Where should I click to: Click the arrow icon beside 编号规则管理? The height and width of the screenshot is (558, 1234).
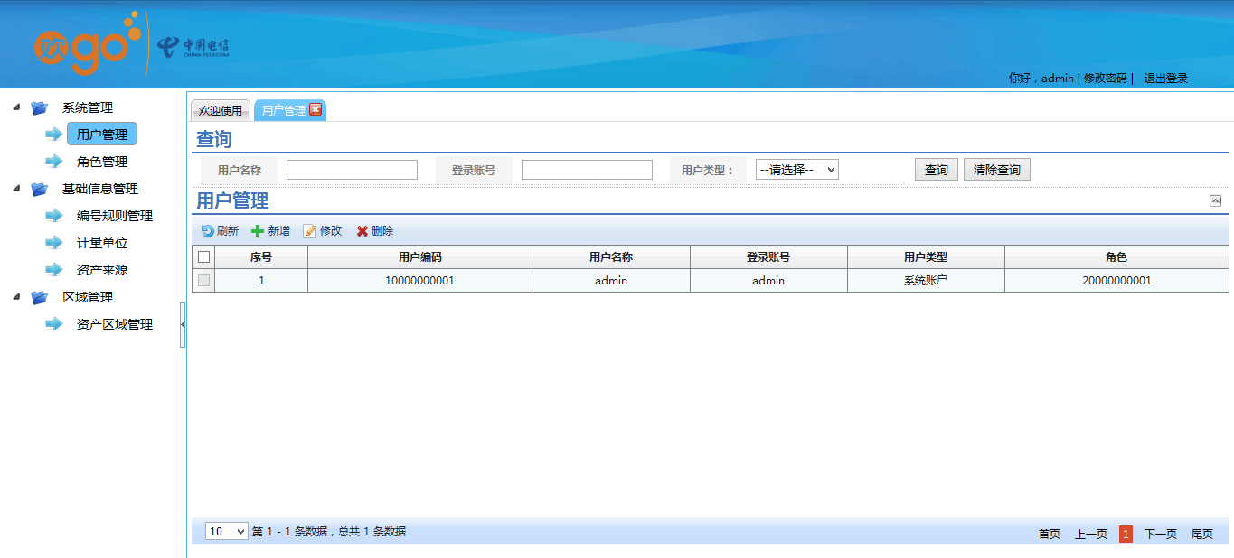tap(54, 216)
